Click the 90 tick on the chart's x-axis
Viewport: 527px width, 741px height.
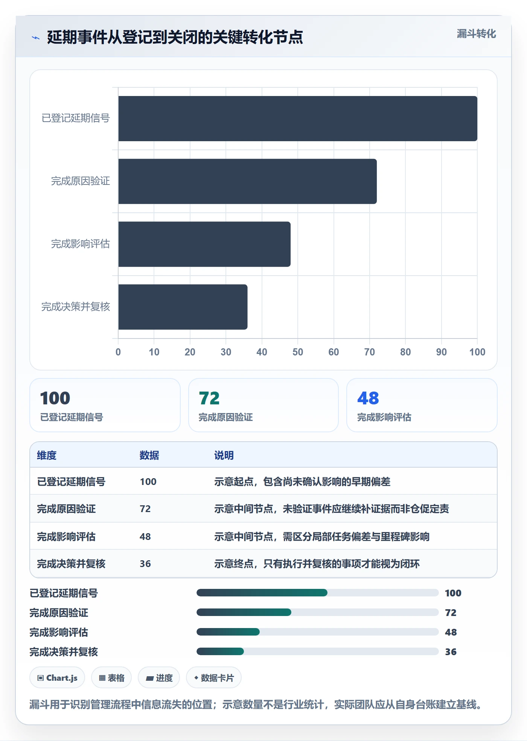pyautogui.click(x=442, y=352)
